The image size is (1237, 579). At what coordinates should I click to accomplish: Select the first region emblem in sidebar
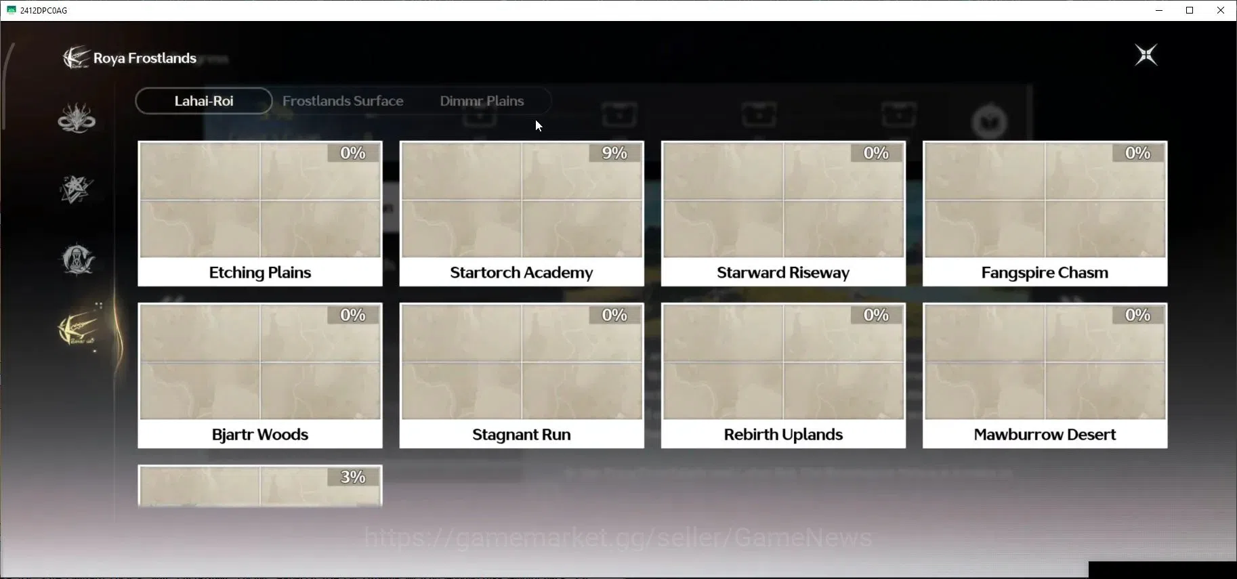(x=77, y=118)
